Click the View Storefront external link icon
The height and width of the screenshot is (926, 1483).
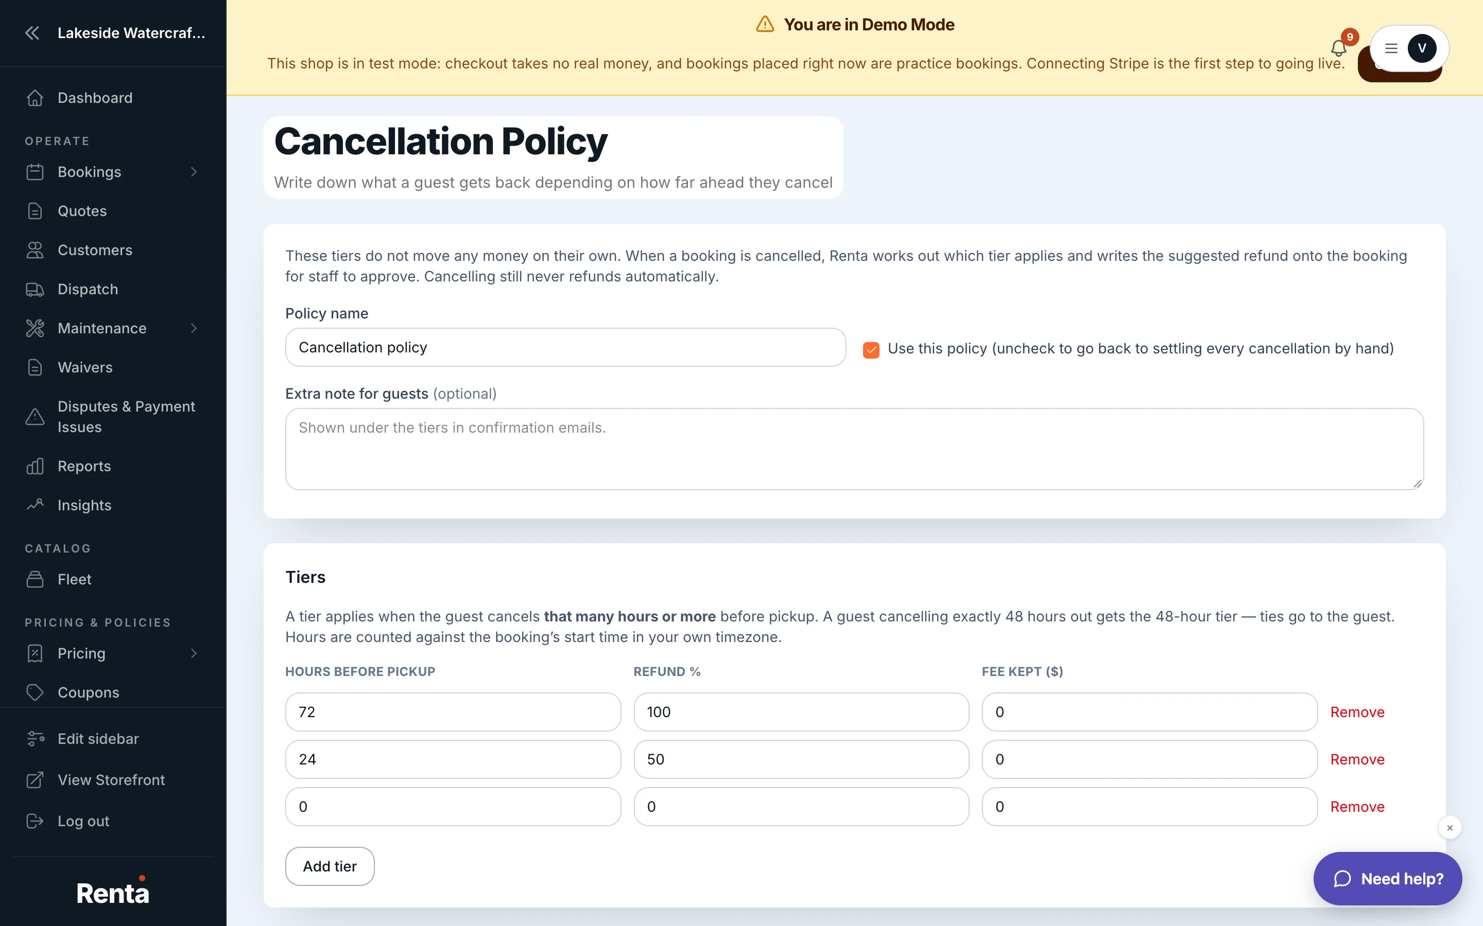(x=35, y=779)
